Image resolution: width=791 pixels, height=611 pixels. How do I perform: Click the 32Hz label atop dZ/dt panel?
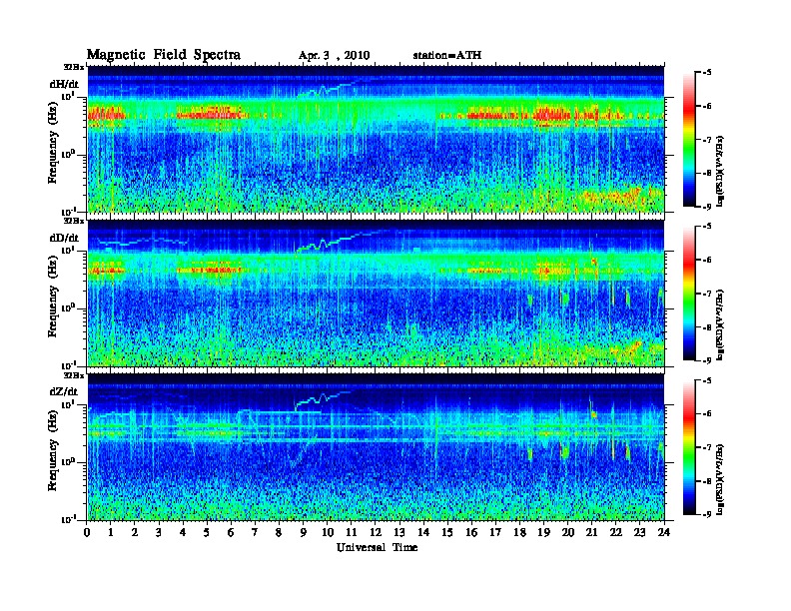pos(74,375)
